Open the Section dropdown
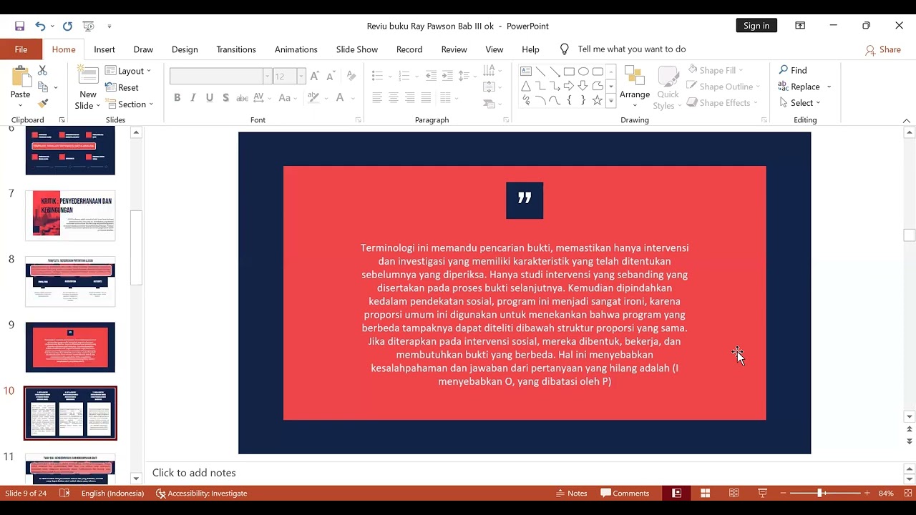The height and width of the screenshot is (515, 916). [x=130, y=104]
